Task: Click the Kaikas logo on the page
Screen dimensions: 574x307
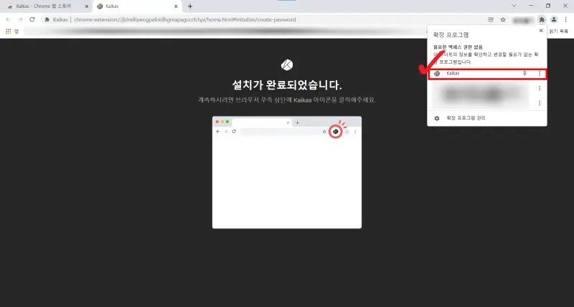Action: coord(286,65)
